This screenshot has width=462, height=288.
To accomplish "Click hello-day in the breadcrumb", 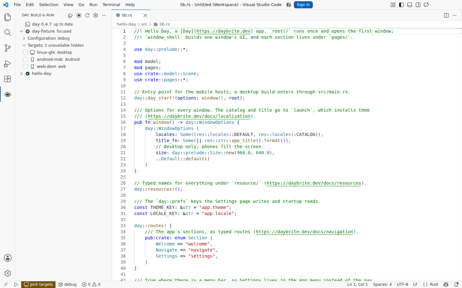I will [x=126, y=24].
